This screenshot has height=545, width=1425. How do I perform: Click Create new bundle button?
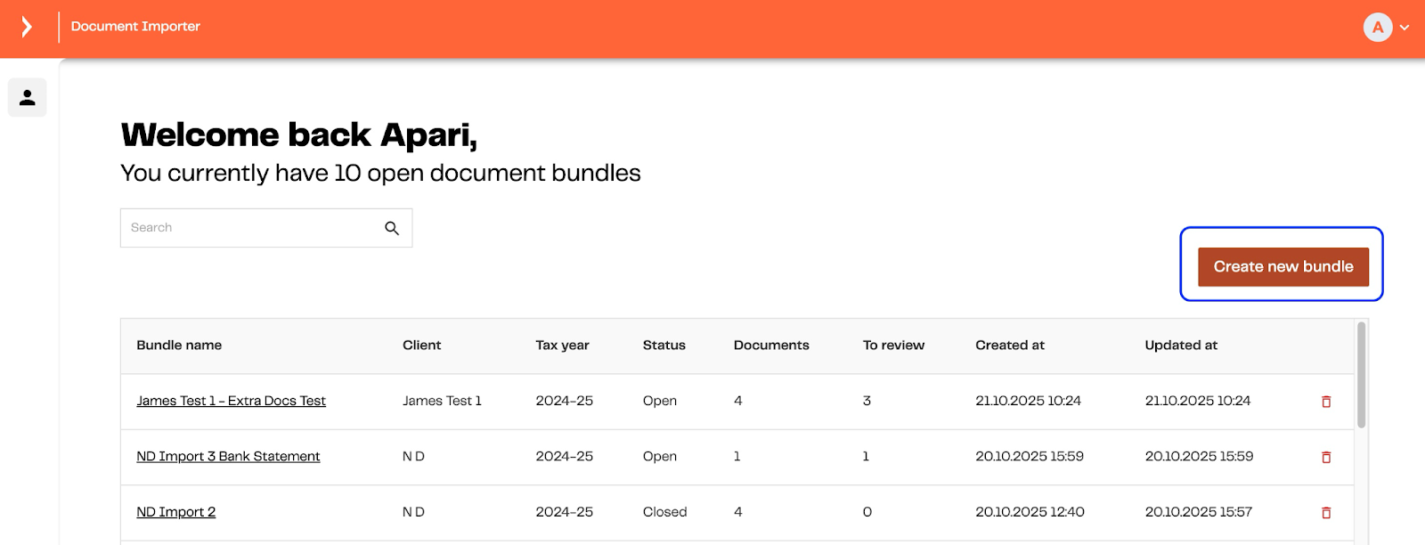click(1282, 267)
